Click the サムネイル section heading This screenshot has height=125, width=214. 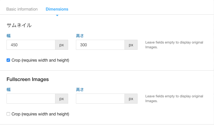pos(19,25)
